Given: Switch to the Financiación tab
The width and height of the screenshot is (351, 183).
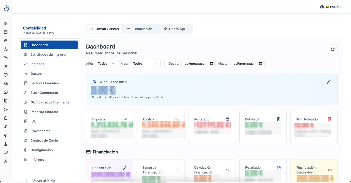Looking at the screenshot, I should [x=140, y=29].
